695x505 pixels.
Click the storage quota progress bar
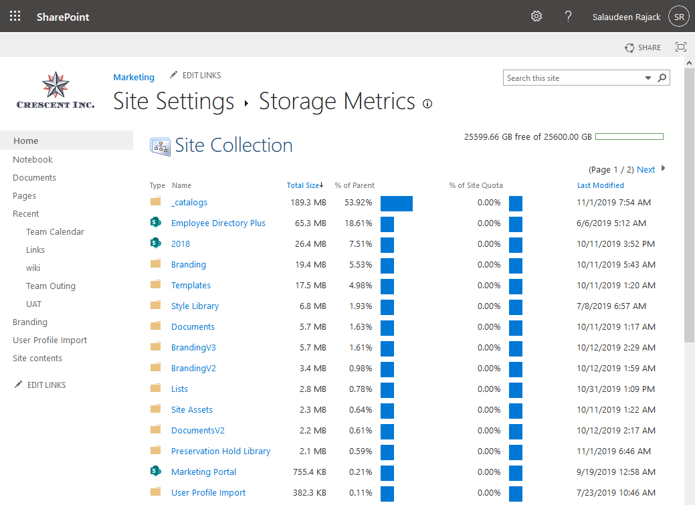point(629,136)
